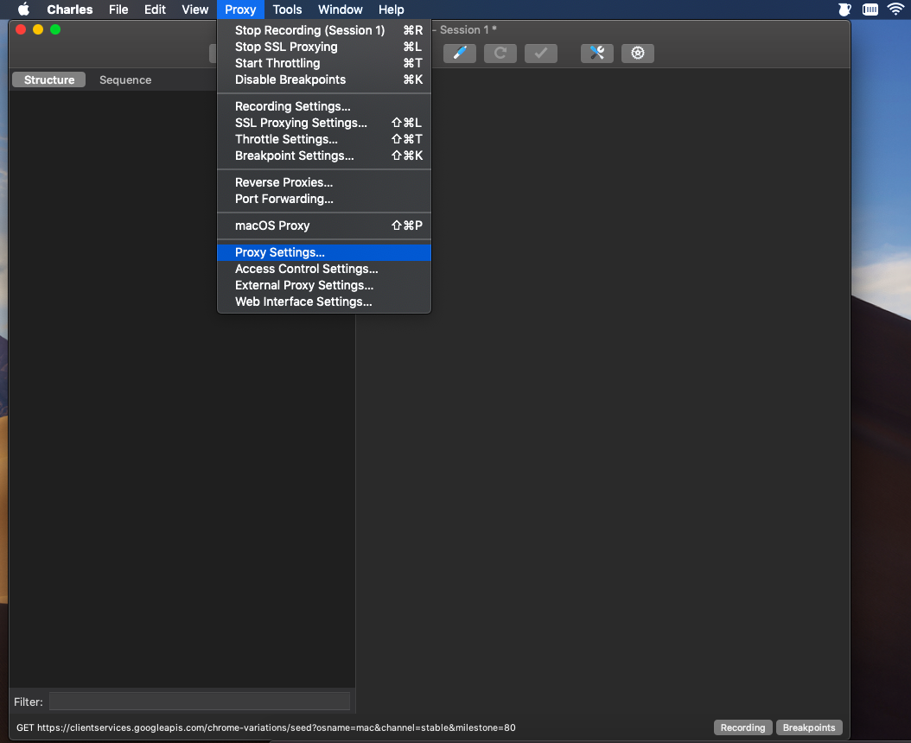This screenshot has width=911, height=743.
Task: Expand the File menu
Action: (118, 10)
